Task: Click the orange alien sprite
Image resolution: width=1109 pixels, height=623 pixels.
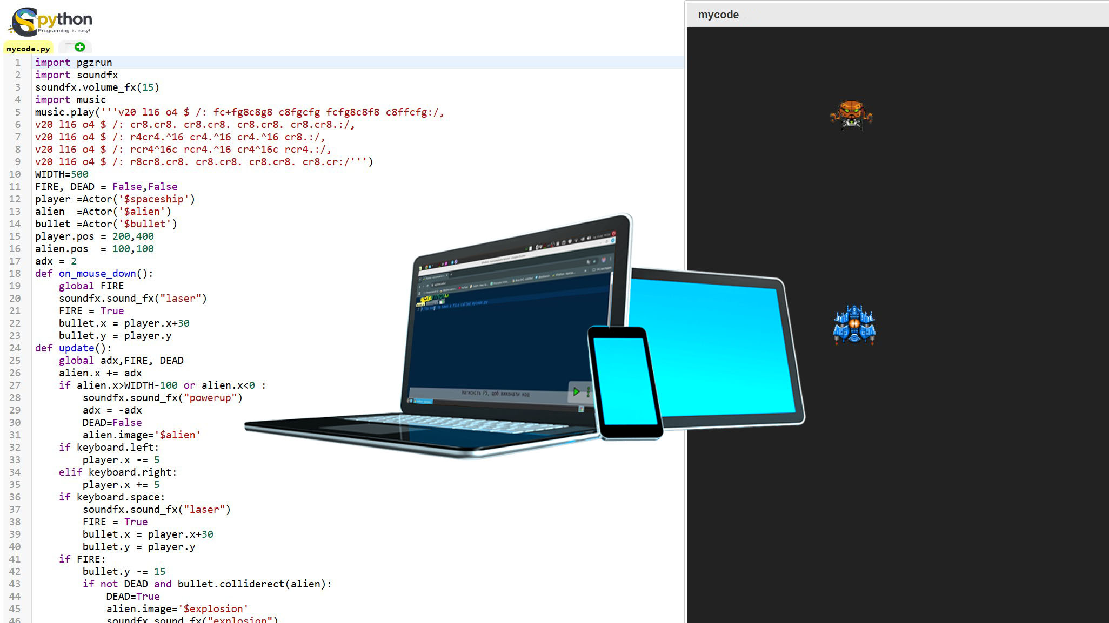Action: coord(851,115)
